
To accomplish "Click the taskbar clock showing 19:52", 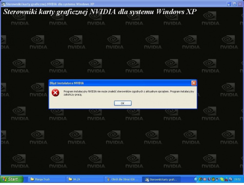I will [x=237, y=179].
